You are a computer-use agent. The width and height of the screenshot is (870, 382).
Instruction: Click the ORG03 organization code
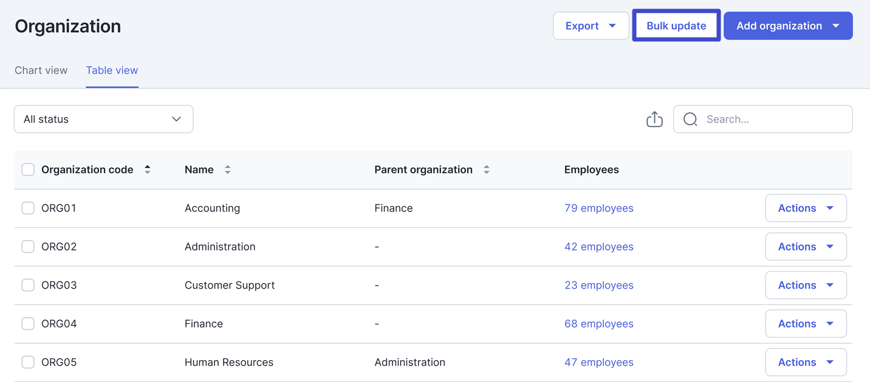59,285
